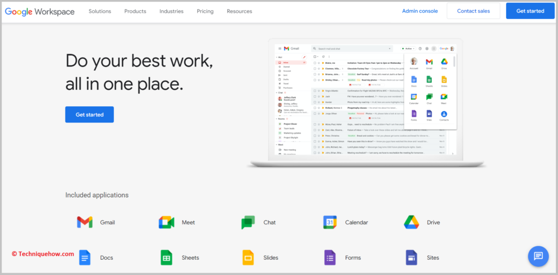
Task: Tick the checkbox on the Blaire, me row
Action: tap(314, 63)
